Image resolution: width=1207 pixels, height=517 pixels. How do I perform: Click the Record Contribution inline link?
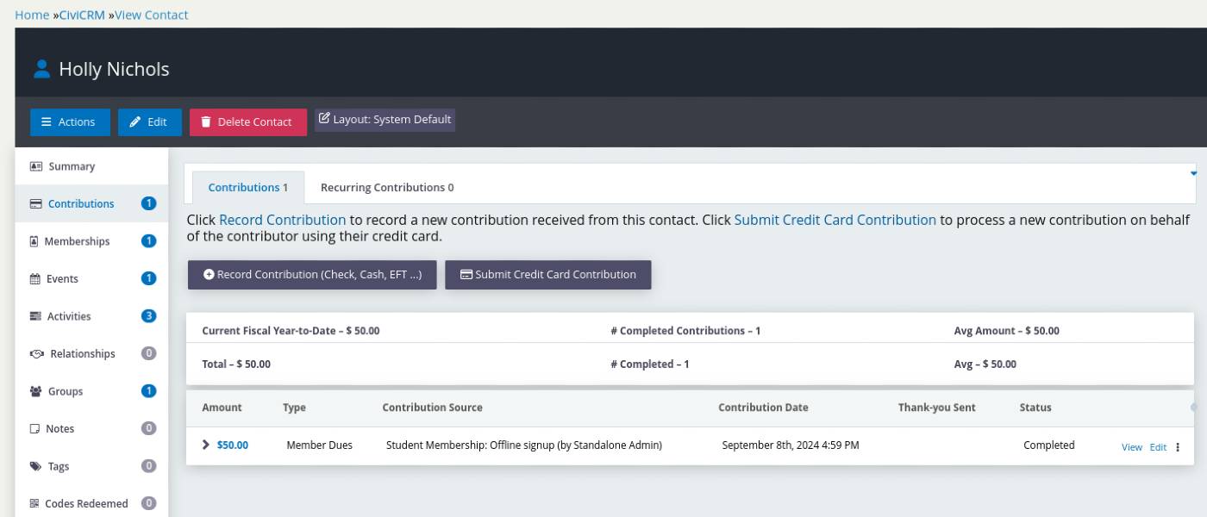[x=283, y=220]
